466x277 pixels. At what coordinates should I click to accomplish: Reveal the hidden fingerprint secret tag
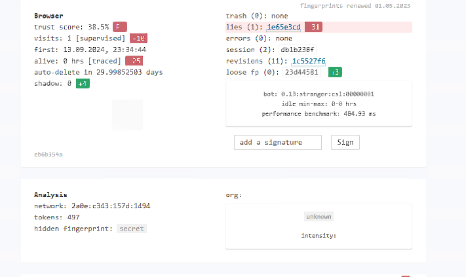click(132, 229)
